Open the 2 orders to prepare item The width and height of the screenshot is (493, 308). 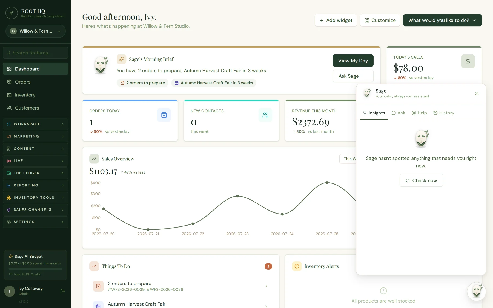pos(180,286)
